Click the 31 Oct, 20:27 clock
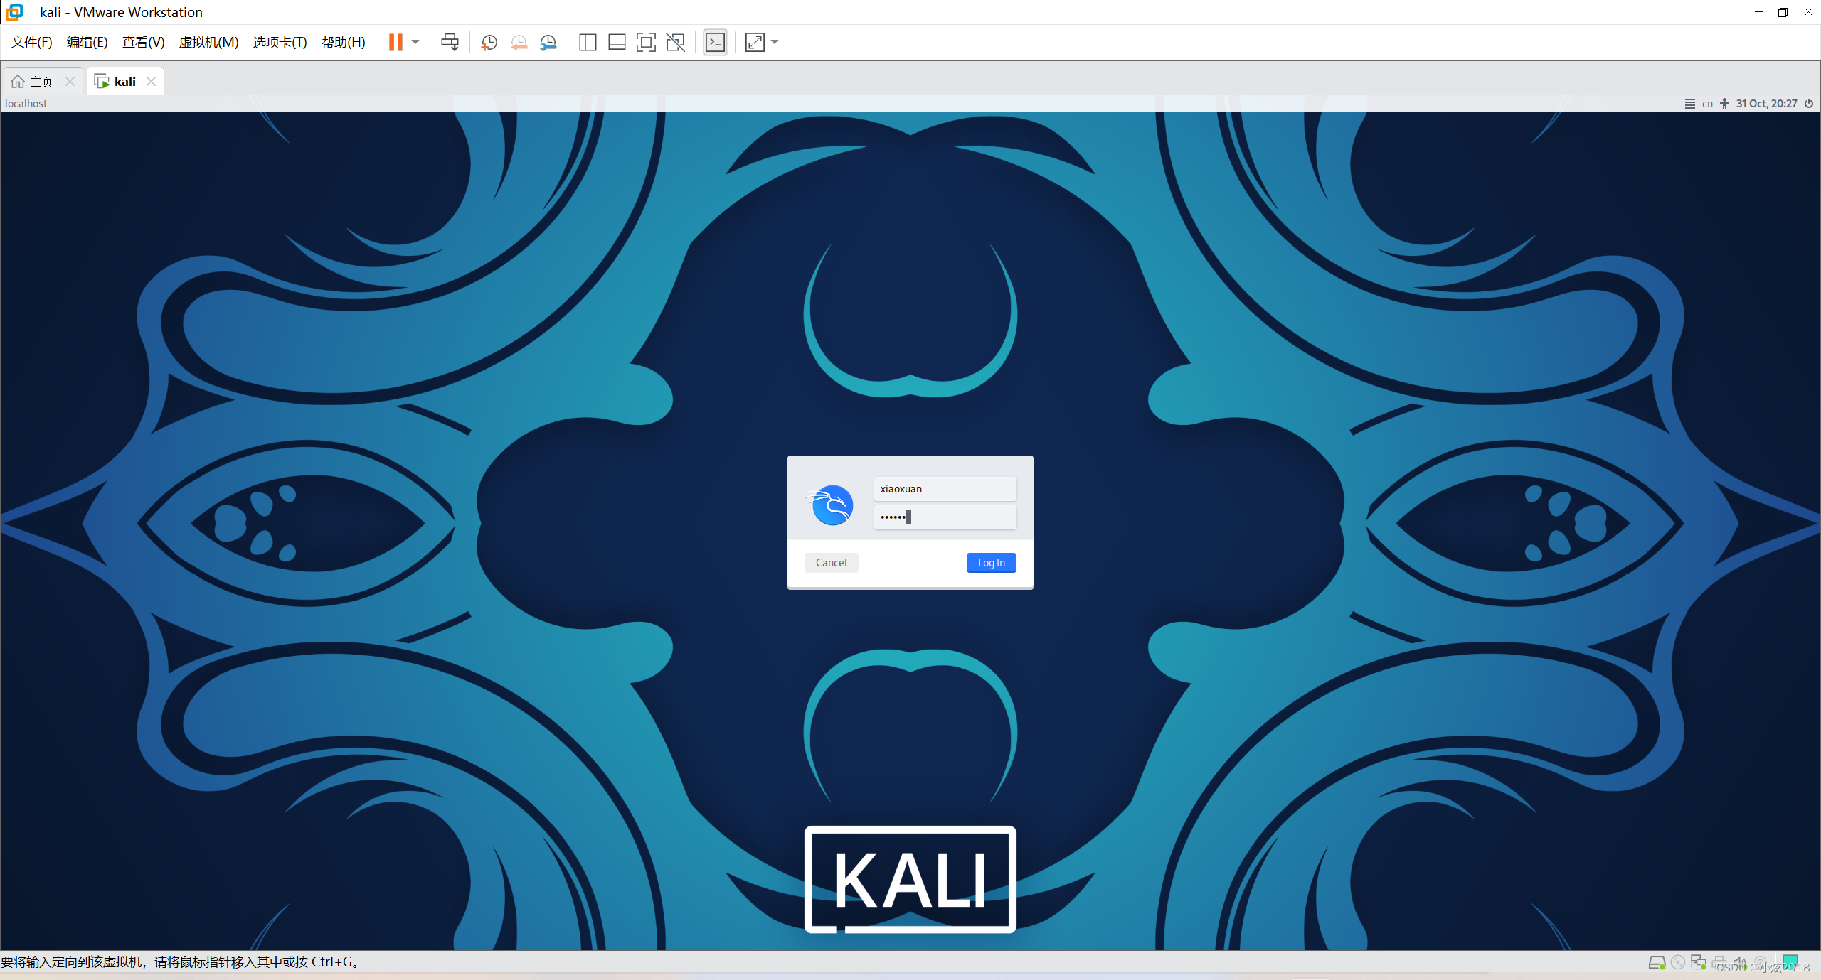This screenshot has height=980, width=1821. (1766, 104)
